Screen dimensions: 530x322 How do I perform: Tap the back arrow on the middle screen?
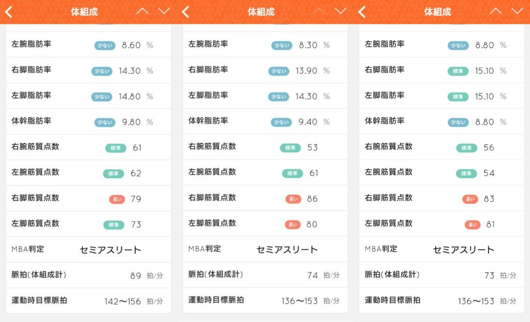186,12
